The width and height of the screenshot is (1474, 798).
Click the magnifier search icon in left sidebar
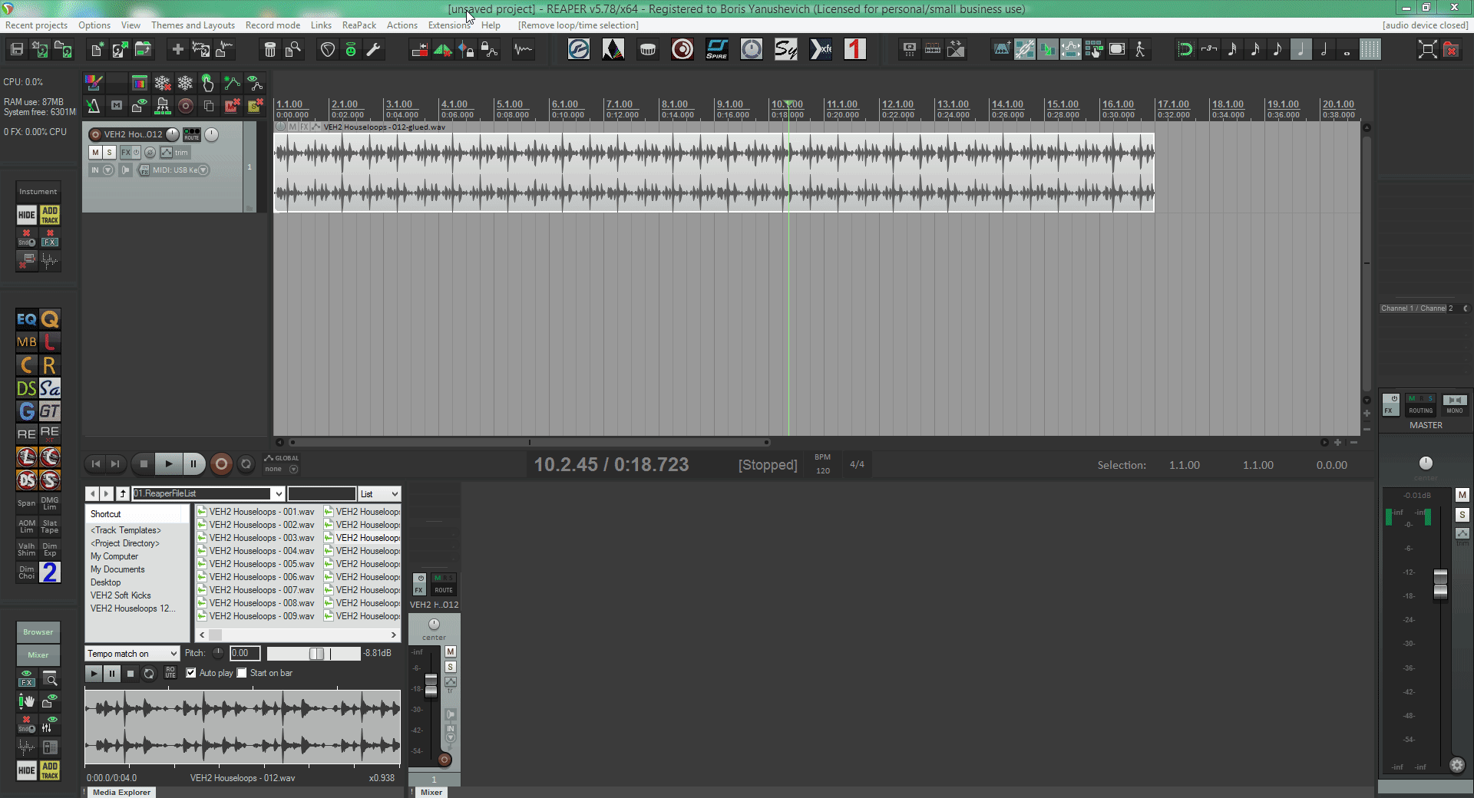50,679
